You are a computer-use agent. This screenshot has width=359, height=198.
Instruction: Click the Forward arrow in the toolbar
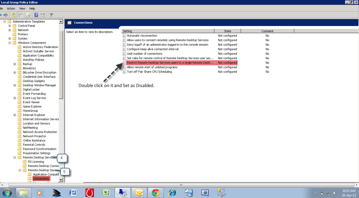click(5, 15)
